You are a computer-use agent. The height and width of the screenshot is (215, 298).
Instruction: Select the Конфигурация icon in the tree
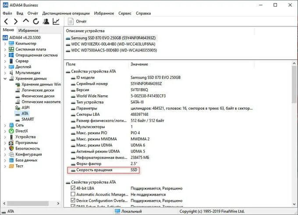[x=11, y=154]
